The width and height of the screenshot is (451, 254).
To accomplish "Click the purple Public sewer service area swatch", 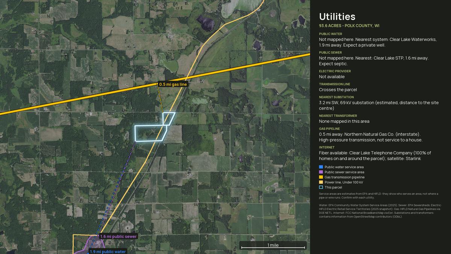I will pyautogui.click(x=321, y=172).
